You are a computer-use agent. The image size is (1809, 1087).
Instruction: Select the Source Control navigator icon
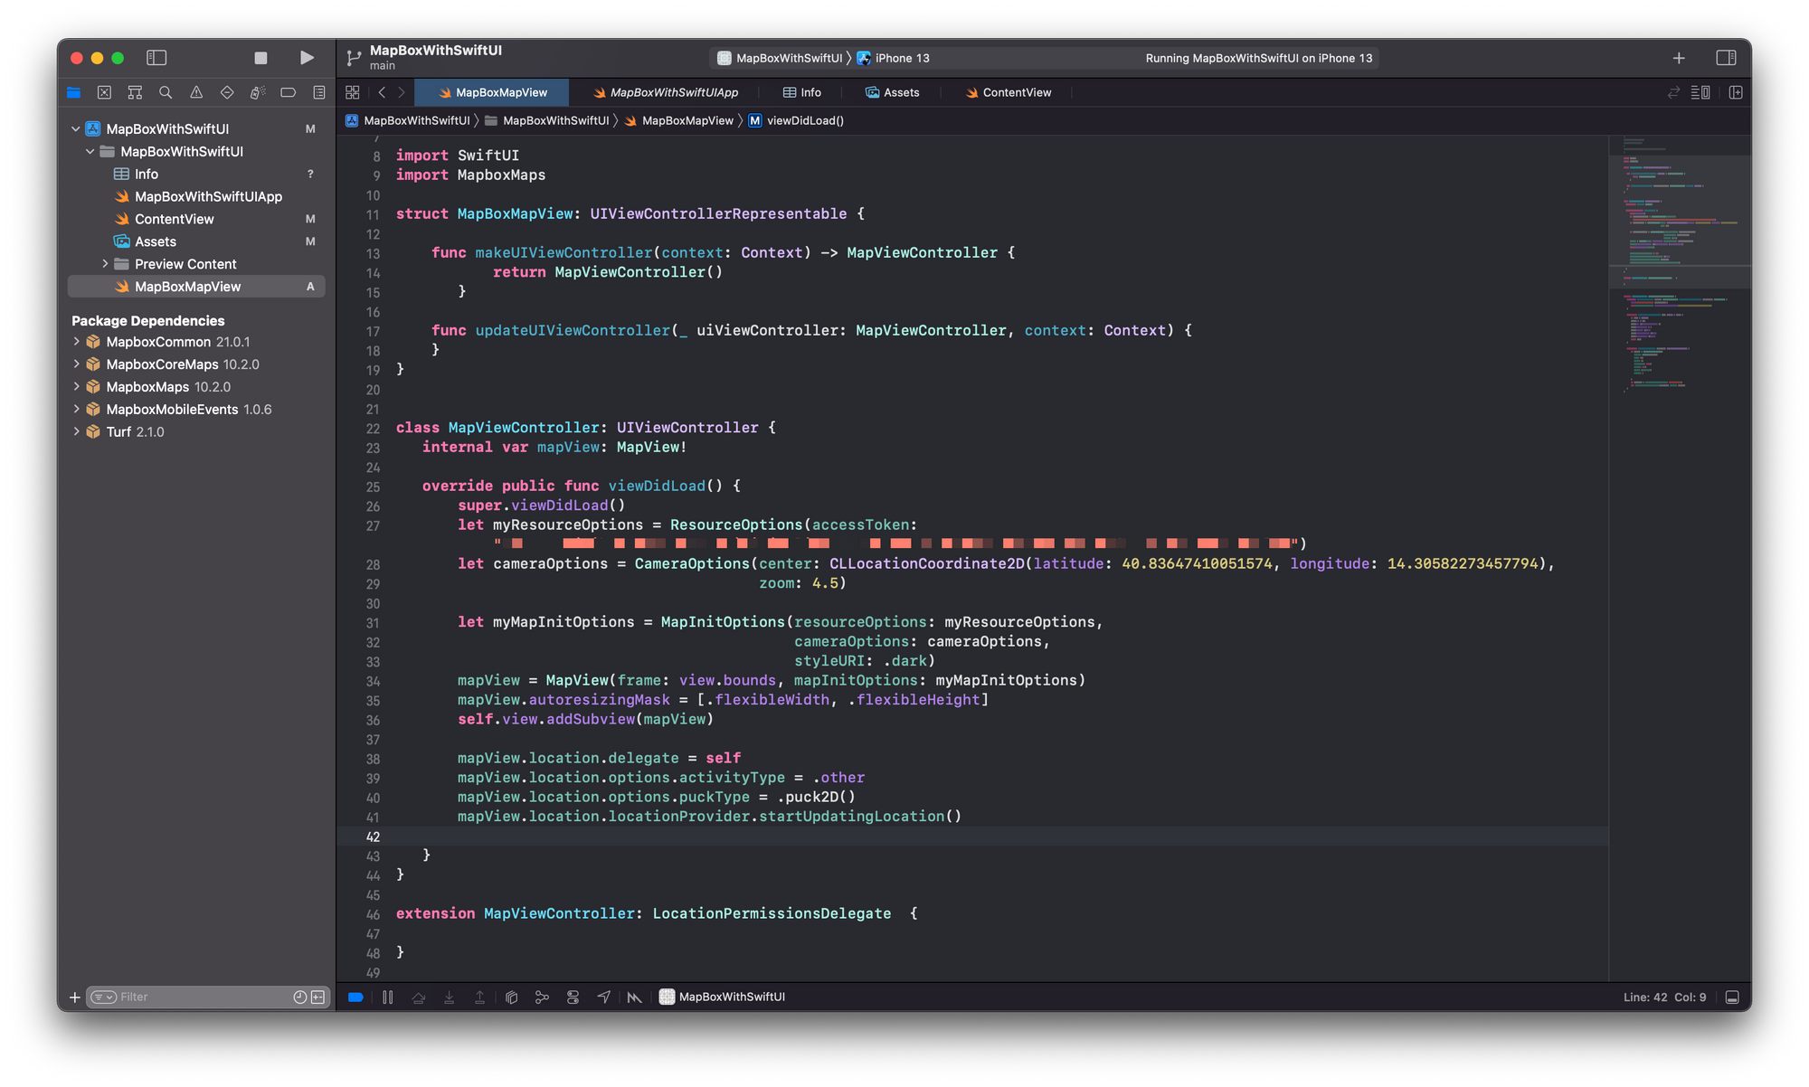[104, 92]
